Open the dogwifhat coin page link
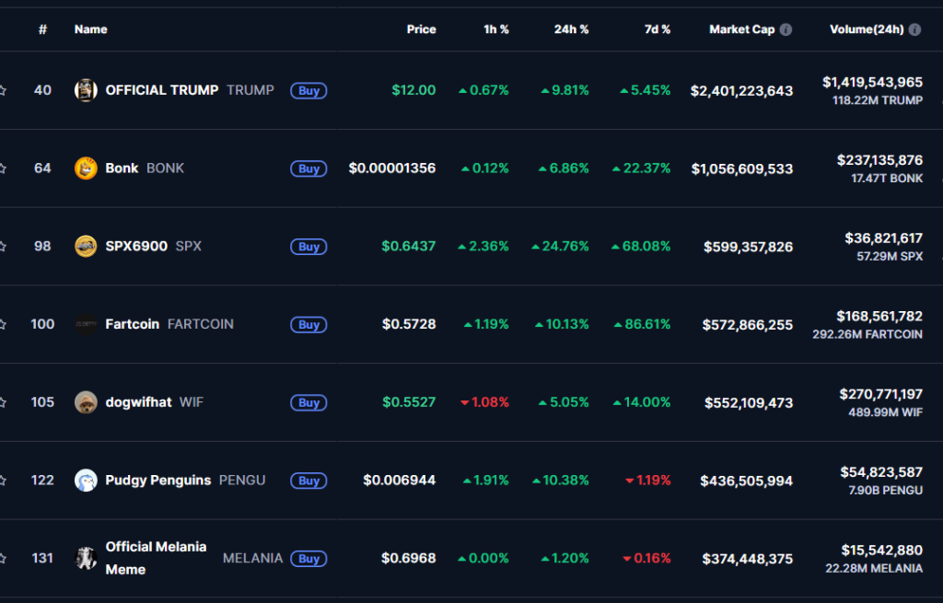The width and height of the screenshot is (943, 603). (x=138, y=402)
